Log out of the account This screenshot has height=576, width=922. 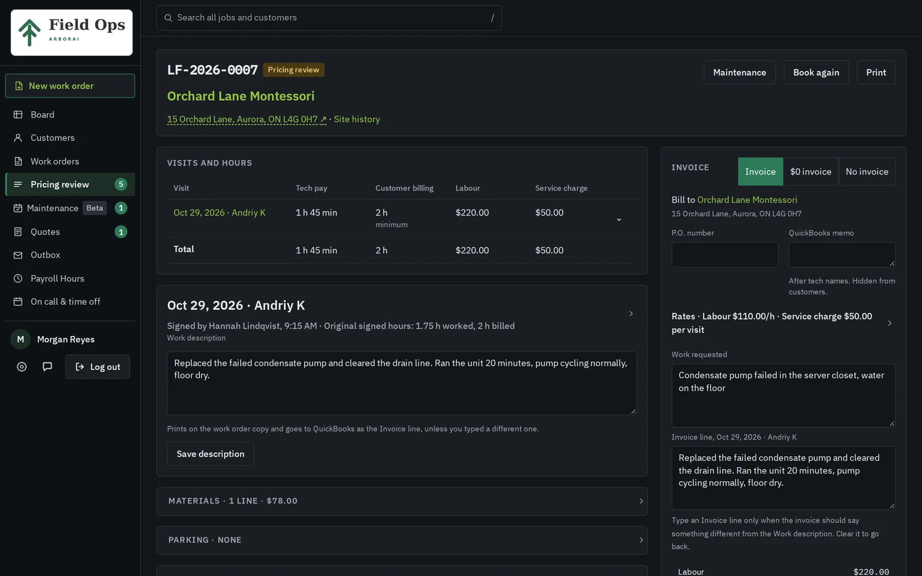[x=97, y=367]
